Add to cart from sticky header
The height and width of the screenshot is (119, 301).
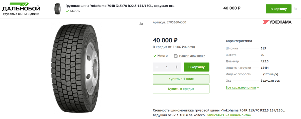click(x=278, y=9)
